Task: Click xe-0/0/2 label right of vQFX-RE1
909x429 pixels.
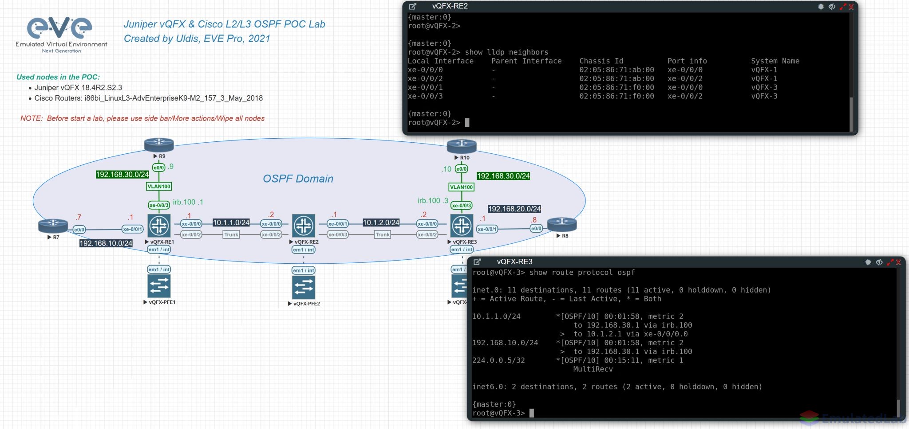Action: click(x=191, y=234)
